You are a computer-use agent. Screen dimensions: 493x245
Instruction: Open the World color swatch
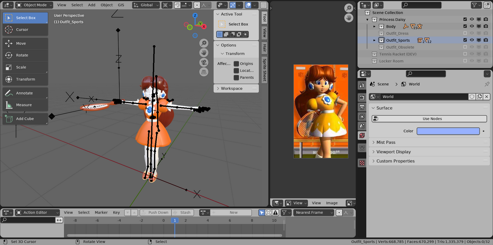tap(448, 131)
